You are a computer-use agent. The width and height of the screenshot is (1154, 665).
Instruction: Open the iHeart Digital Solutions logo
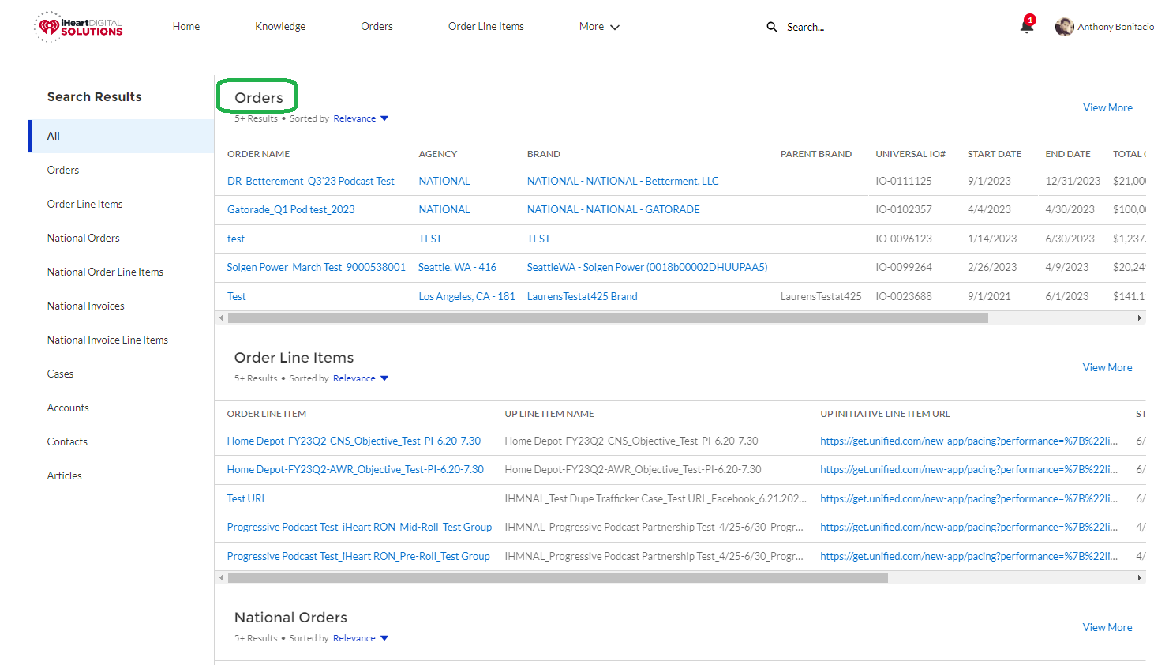click(x=79, y=27)
